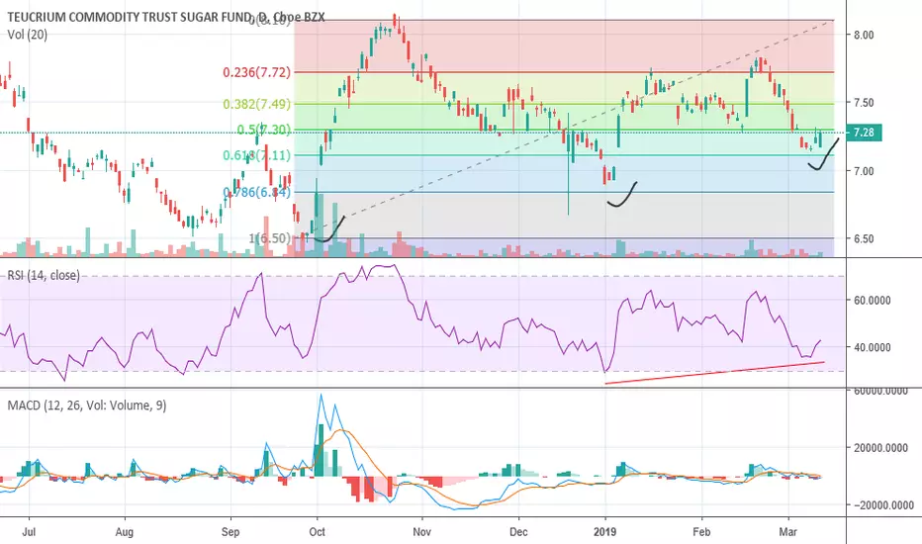Screen dimensions: 922x544
Task: Click the 8.00 price axis label
Action: (864, 35)
